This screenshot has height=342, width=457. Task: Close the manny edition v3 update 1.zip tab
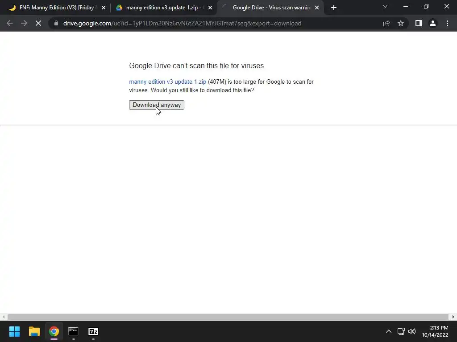(210, 8)
